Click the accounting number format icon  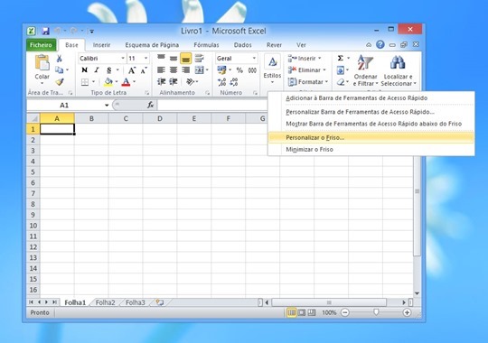[221, 70]
